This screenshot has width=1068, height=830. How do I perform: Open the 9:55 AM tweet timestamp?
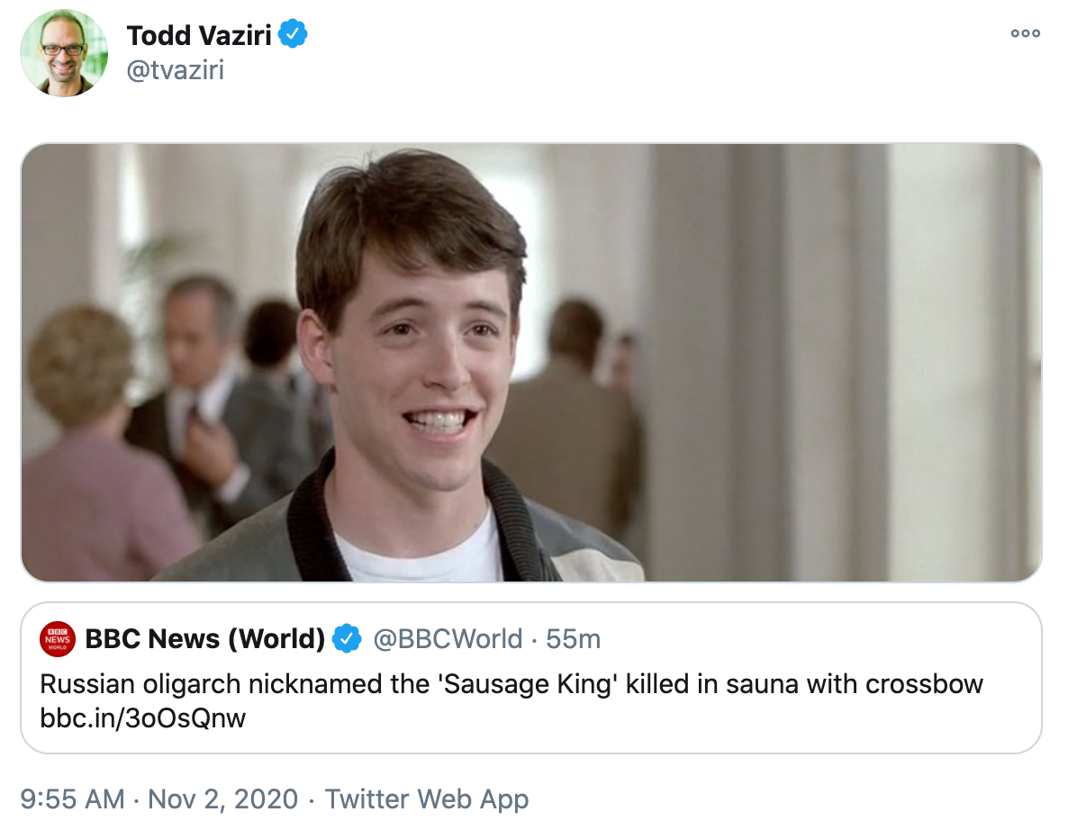pos(72,798)
